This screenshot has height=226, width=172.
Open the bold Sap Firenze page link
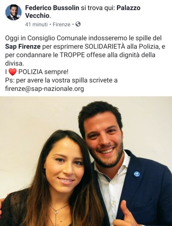point(23,46)
